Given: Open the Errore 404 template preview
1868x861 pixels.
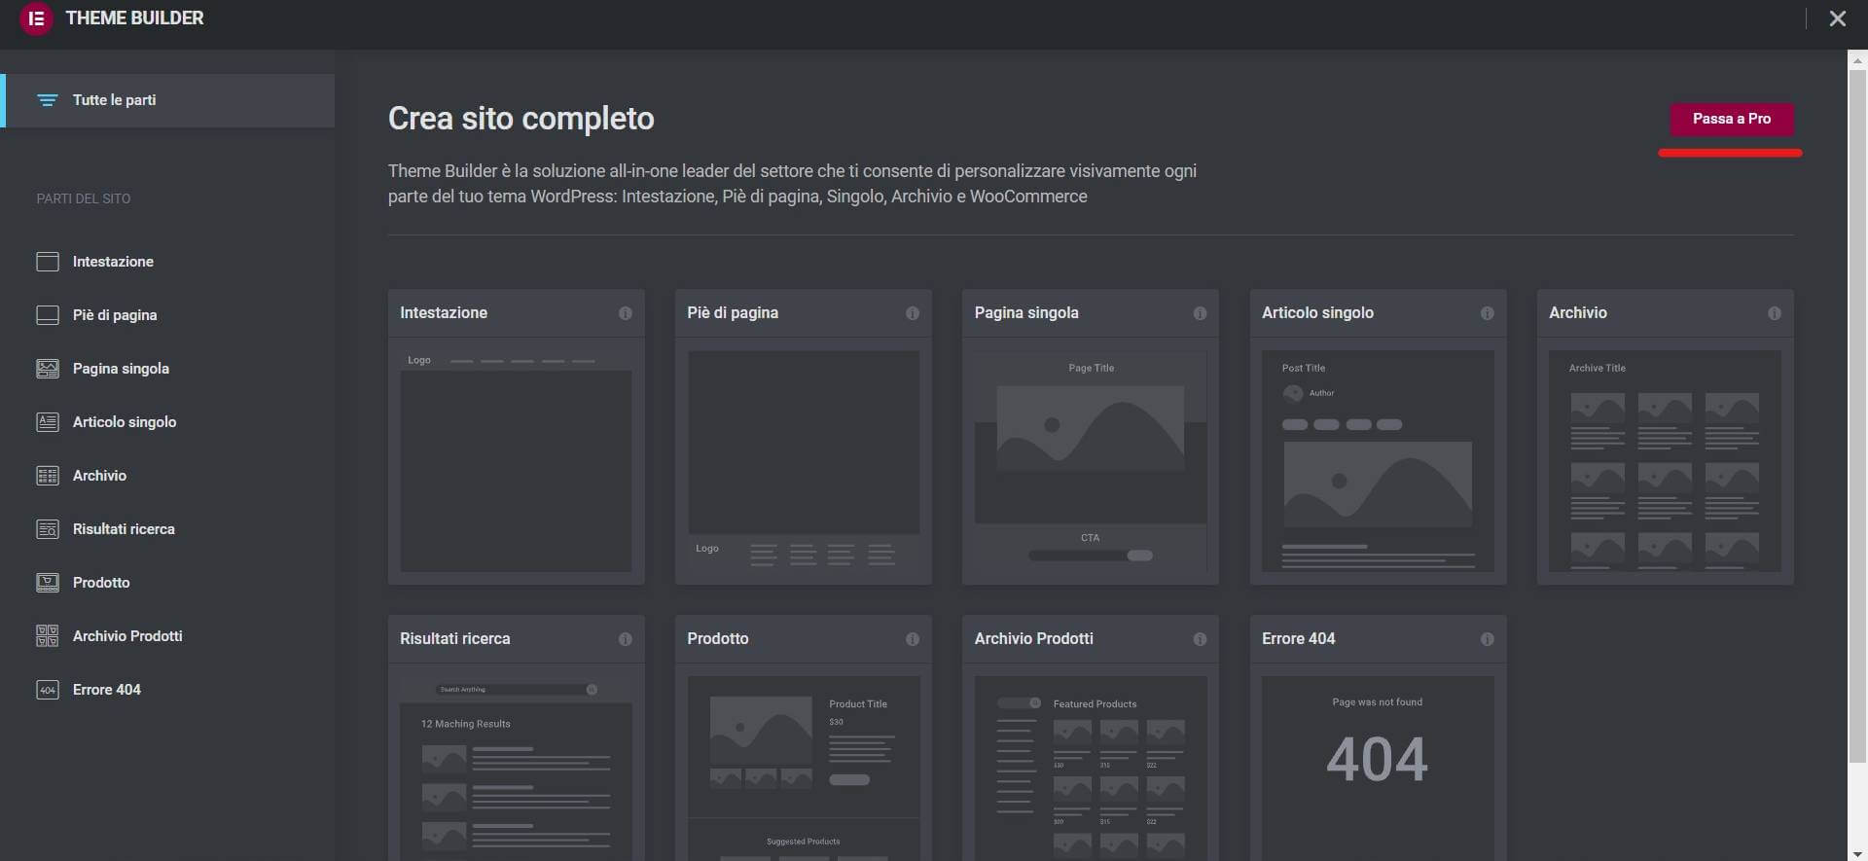Looking at the screenshot, I should [x=1378, y=764].
